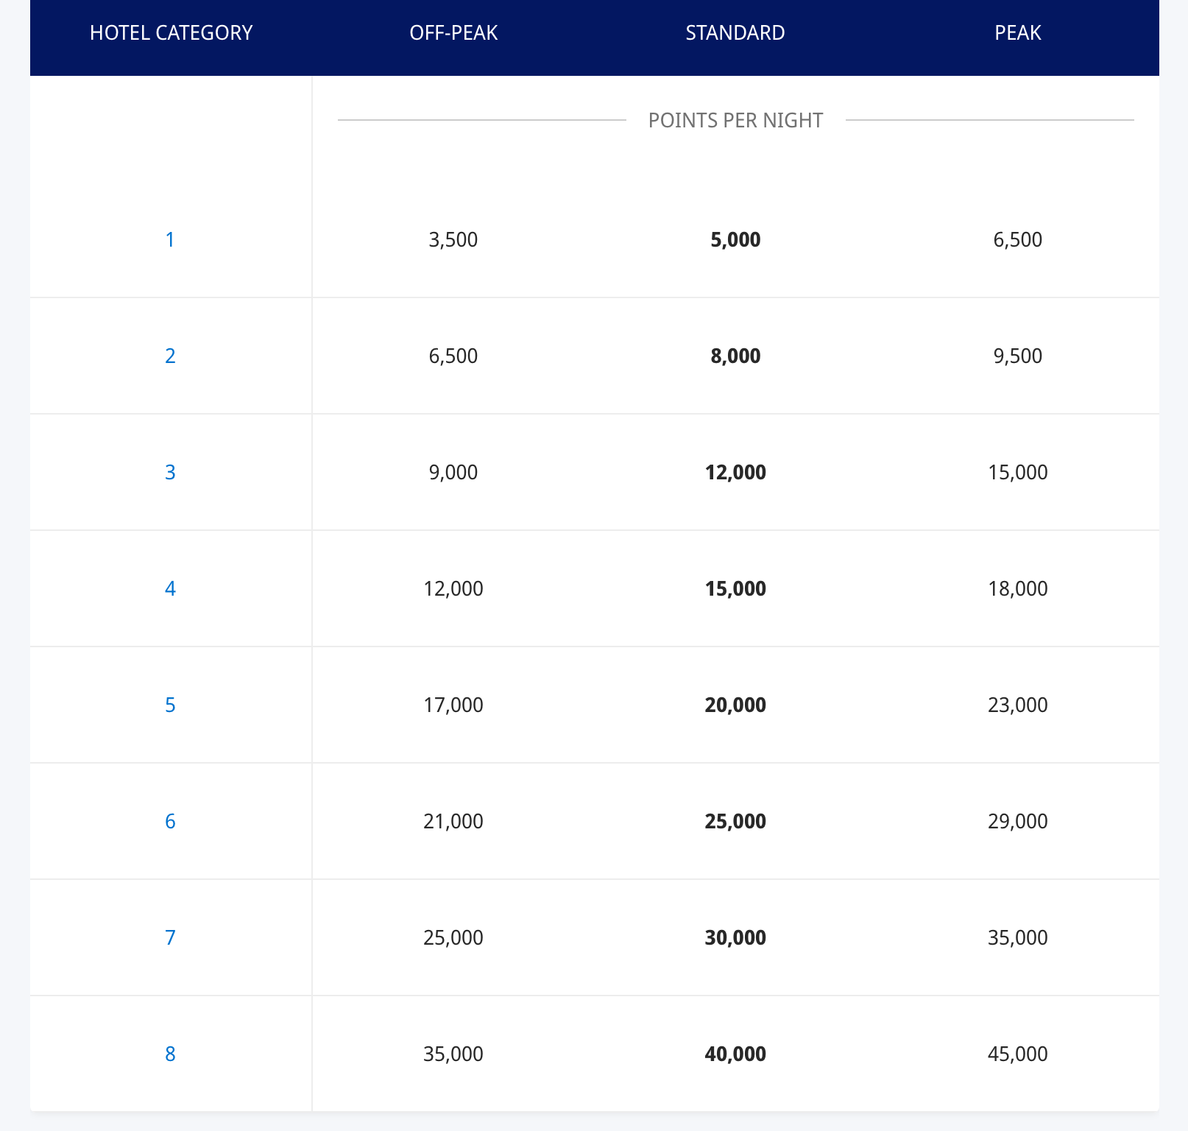This screenshot has width=1188, height=1131.
Task: Open hotel category 5 link
Action: [170, 705]
